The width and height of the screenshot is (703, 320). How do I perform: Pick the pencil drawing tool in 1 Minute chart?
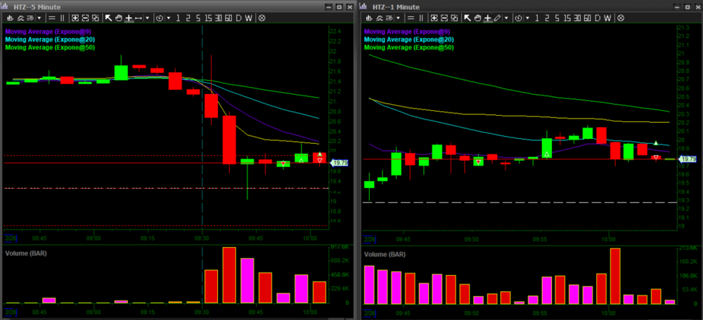[x=498, y=17]
